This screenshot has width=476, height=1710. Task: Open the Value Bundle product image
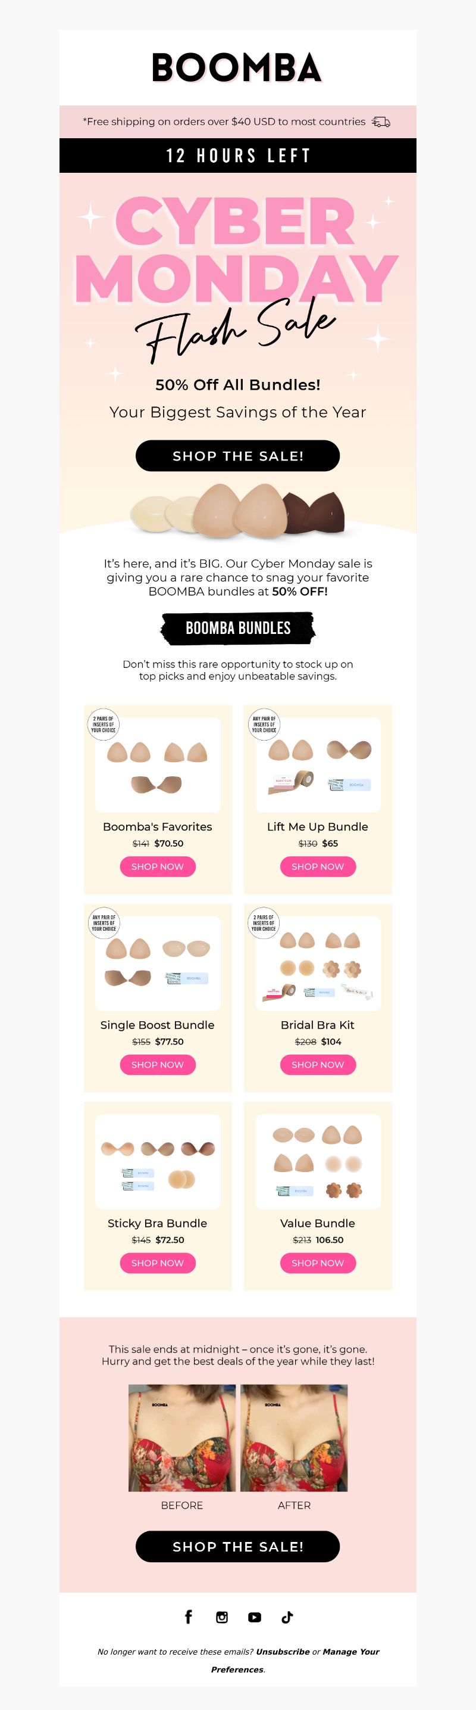(318, 1161)
